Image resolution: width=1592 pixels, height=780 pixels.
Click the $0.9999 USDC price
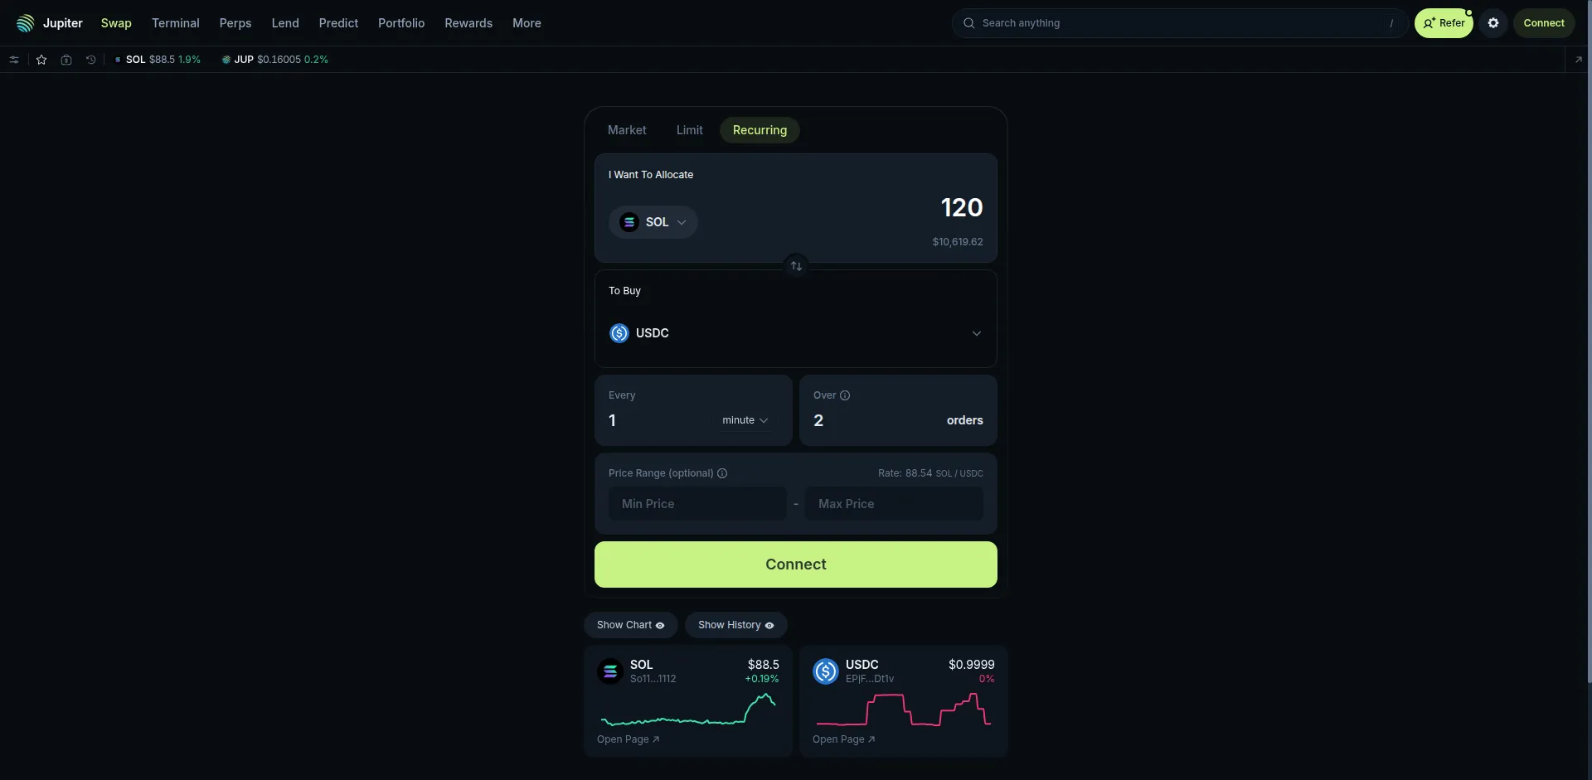click(x=972, y=665)
